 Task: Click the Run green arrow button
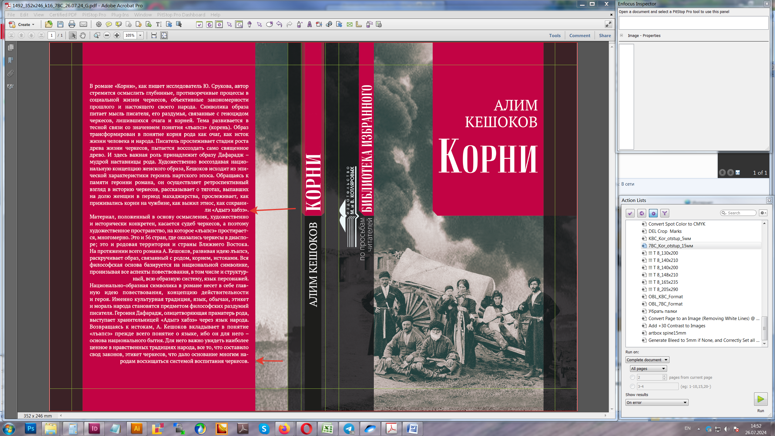pyautogui.click(x=760, y=399)
